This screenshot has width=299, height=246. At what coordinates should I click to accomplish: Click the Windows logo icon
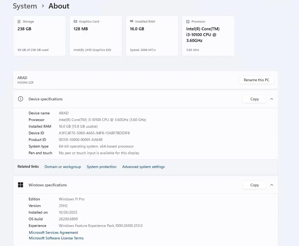pyautogui.click(x=20, y=185)
